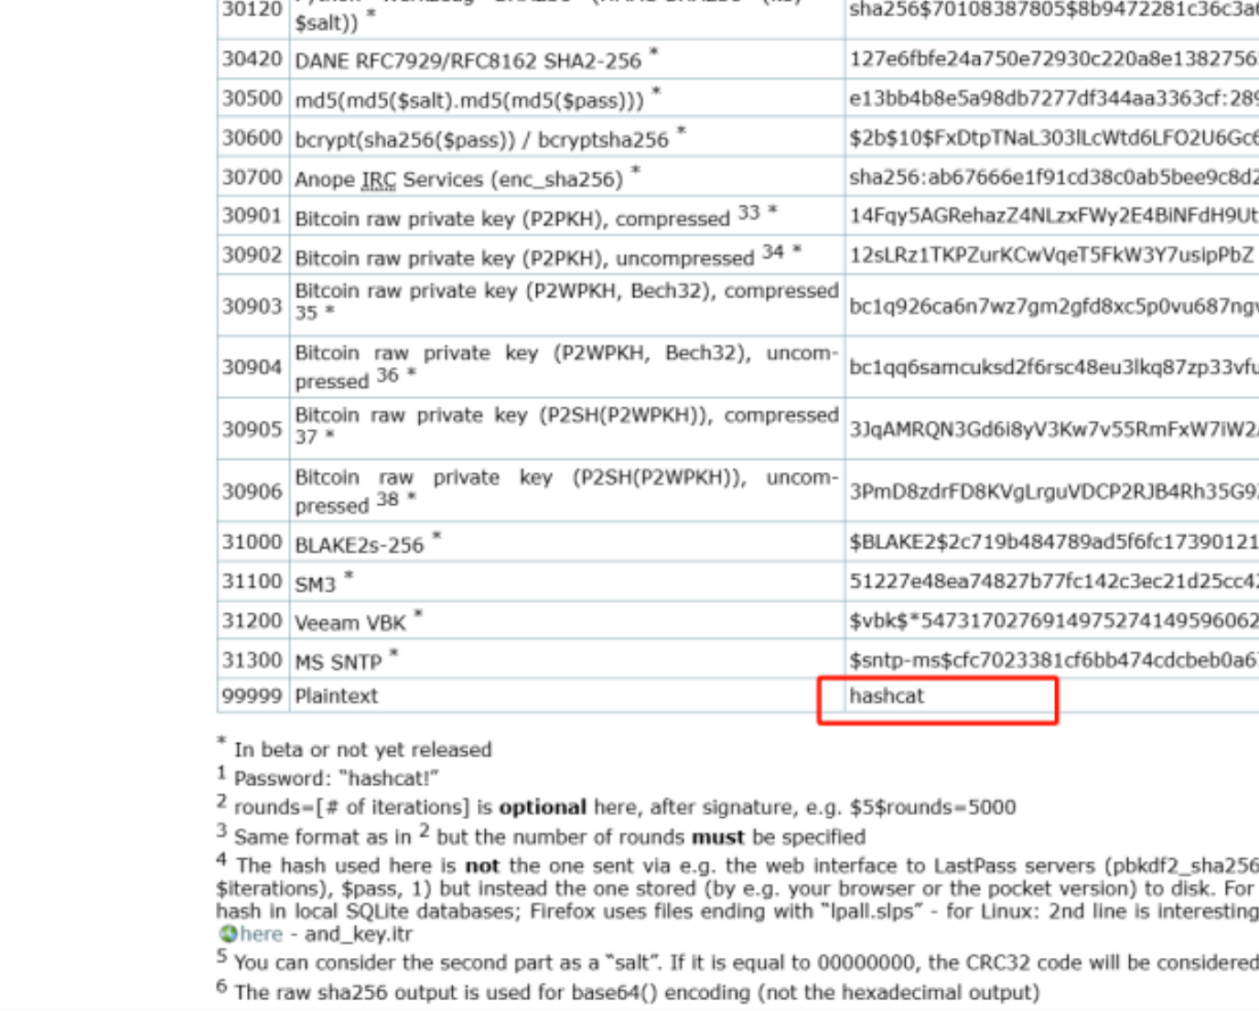The height and width of the screenshot is (1011, 1259).
Task: Click the BLAKE2s-256 hash name
Action: tap(359, 545)
